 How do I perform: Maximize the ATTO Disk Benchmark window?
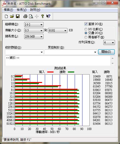tap(103, 3)
